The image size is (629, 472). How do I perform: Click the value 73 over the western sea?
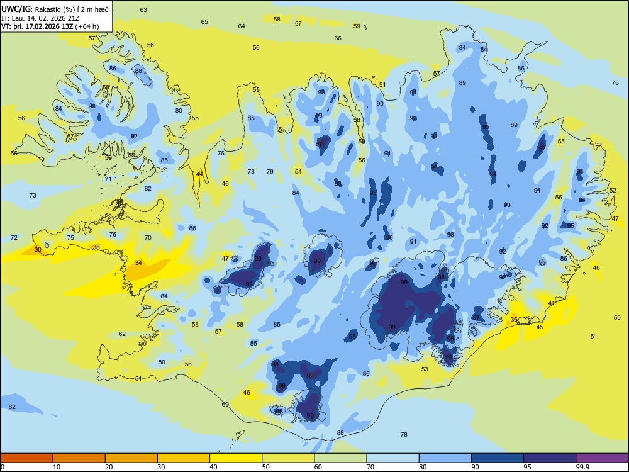[33, 196]
